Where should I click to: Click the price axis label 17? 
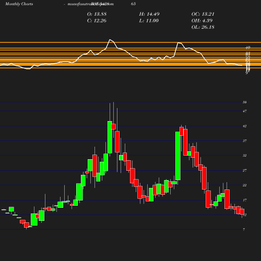click(245, 200)
